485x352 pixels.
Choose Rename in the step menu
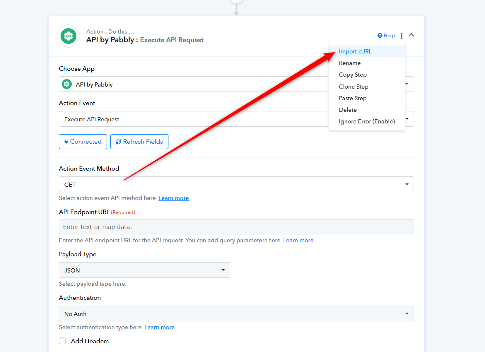coord(367,63)
